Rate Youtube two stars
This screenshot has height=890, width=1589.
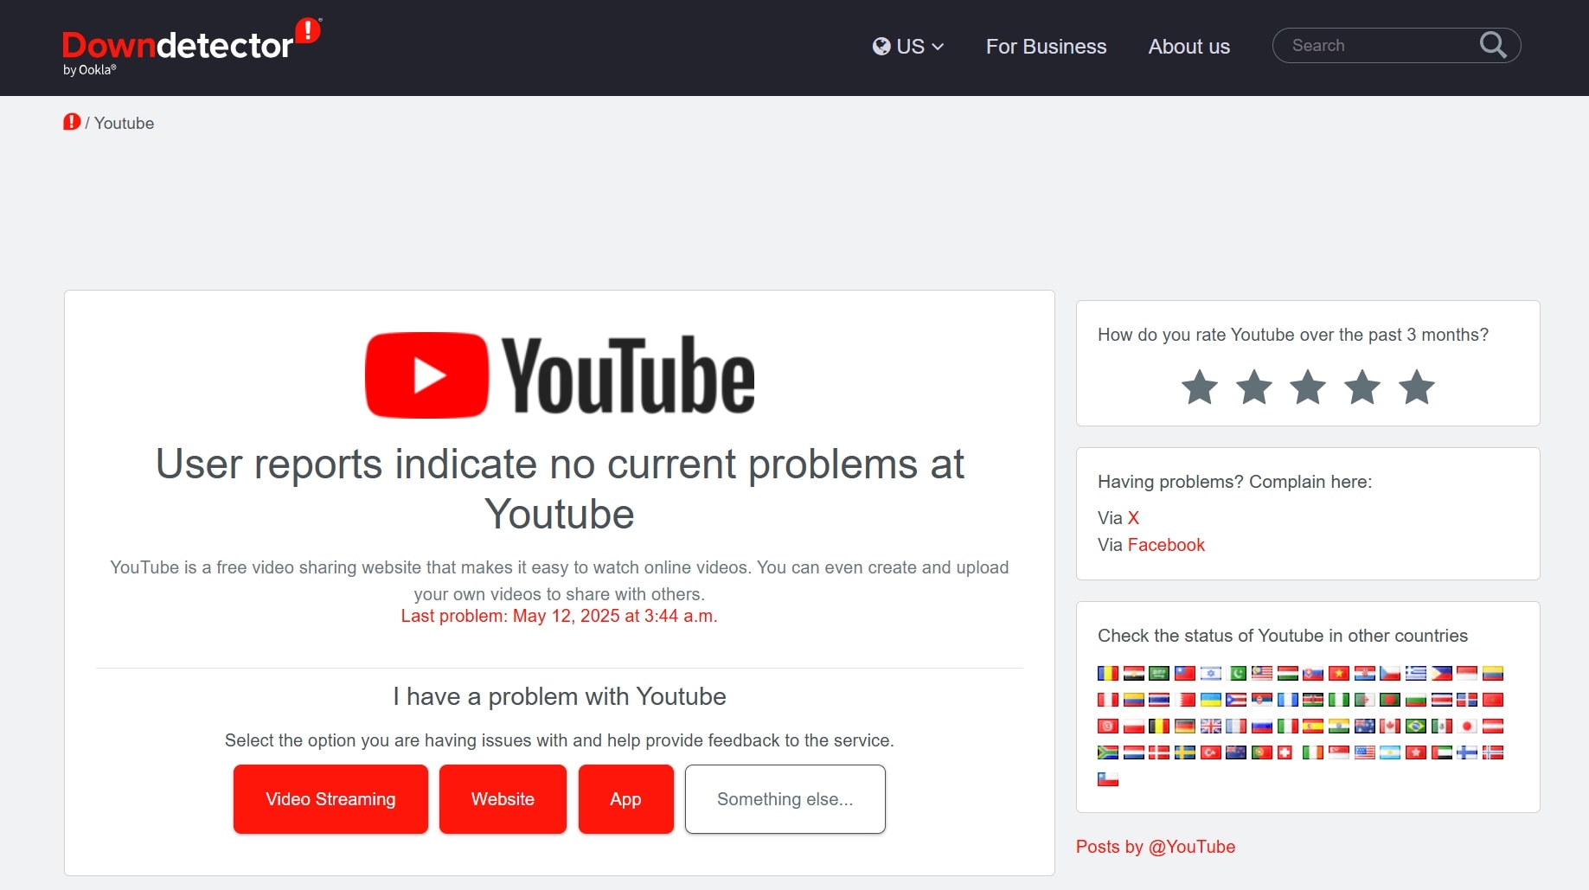(x=1254, y=387)
